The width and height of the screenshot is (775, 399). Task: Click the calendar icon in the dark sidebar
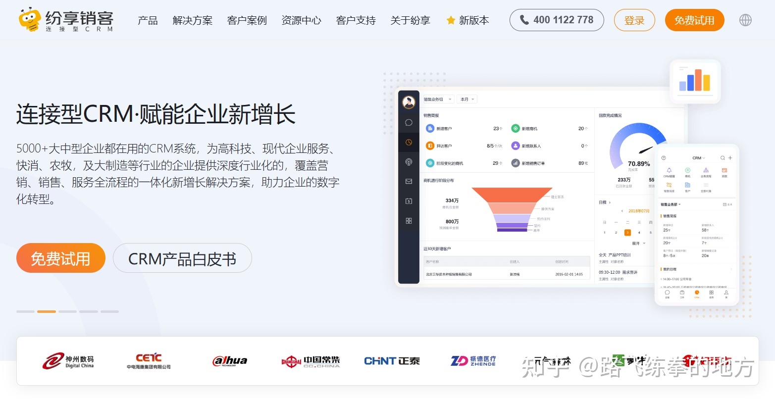[409, 201]
